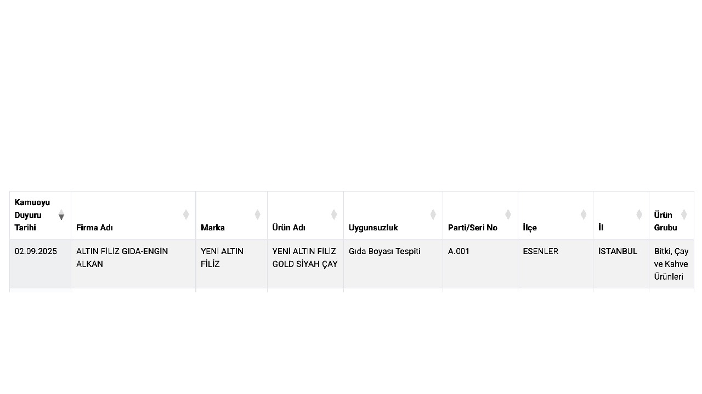This screenshot has width=702, height=394.
Task: Select the YENİ ALTIN FİLİZ brand cell
Action: [222, 258]
